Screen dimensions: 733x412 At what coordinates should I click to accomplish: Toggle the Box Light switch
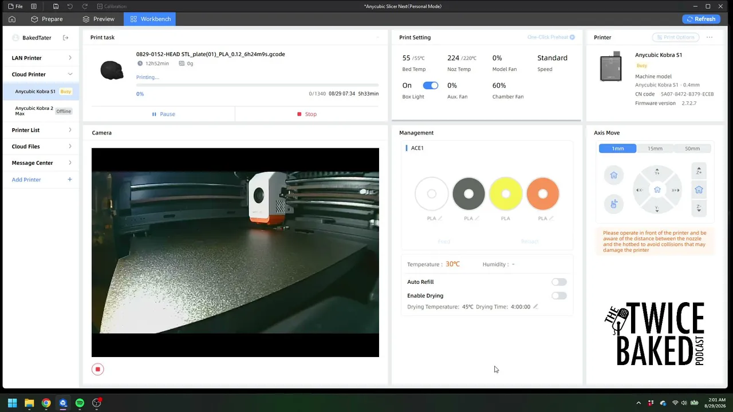tap(431, 85)
